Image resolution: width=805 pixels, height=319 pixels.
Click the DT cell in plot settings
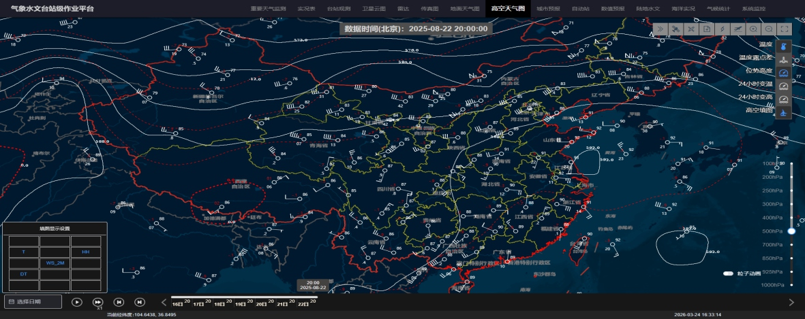pos(24,275)
